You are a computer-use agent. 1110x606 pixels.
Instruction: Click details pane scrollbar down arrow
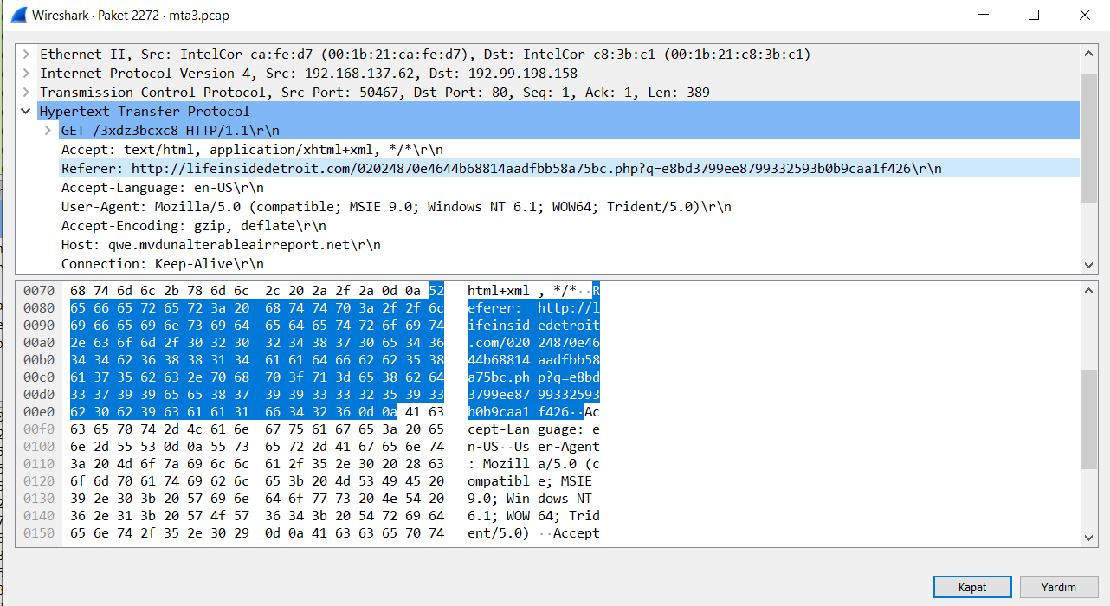pos(1089,265)
